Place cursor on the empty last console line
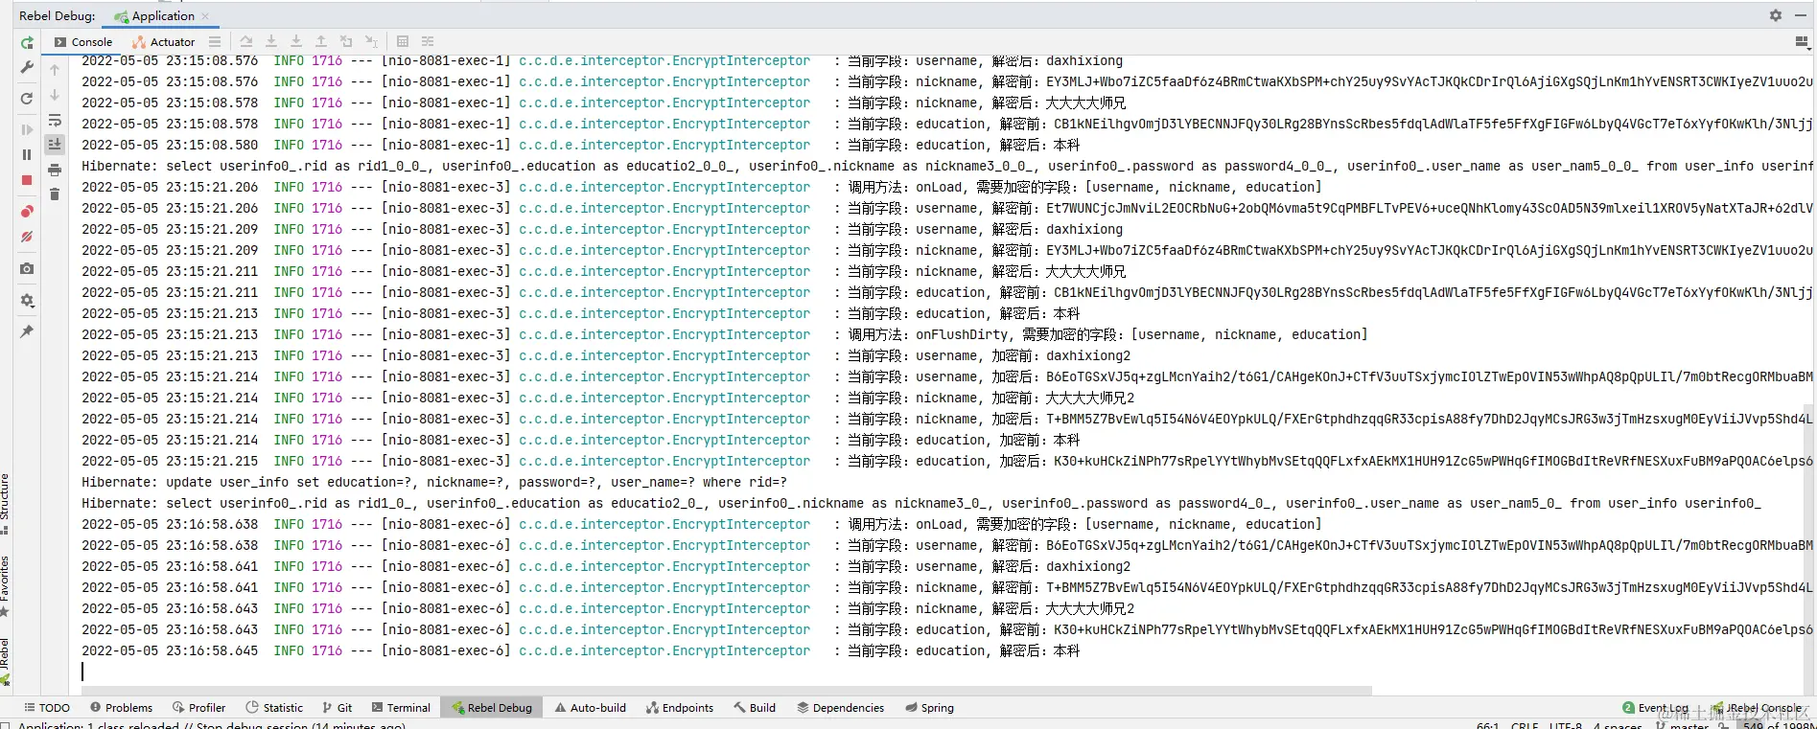1817x729 pixels. [83, 672]
